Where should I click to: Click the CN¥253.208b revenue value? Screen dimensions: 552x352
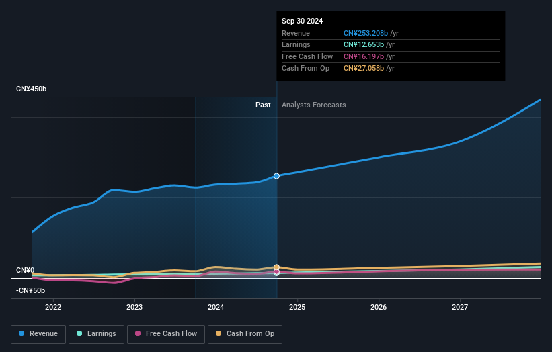[366, 33]
